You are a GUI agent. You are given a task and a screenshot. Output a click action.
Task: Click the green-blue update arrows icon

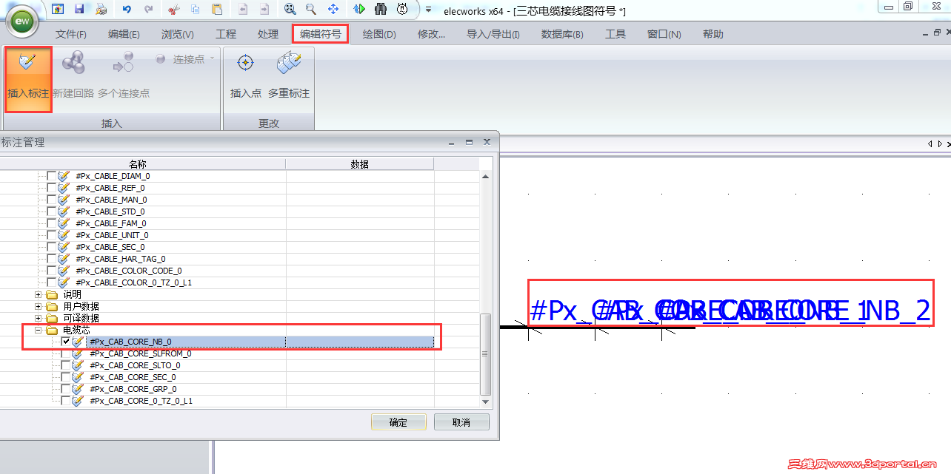click(359, 9)
